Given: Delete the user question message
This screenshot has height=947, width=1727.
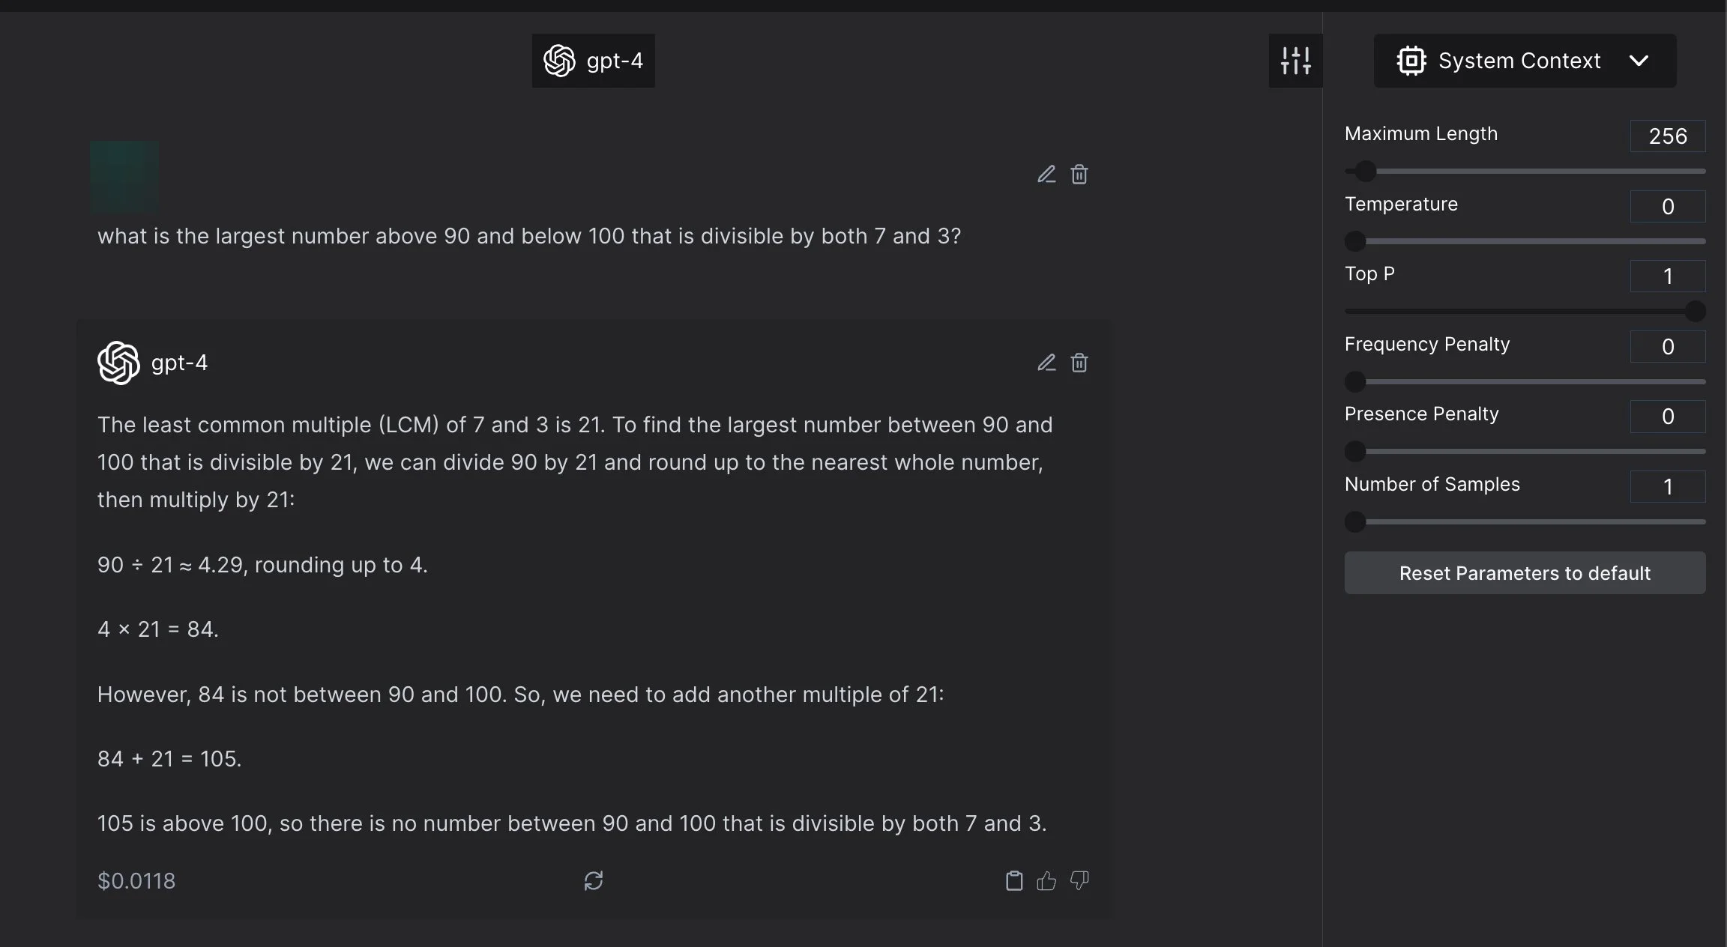Looking at the screenshot, I should [x=1079, y=175].
